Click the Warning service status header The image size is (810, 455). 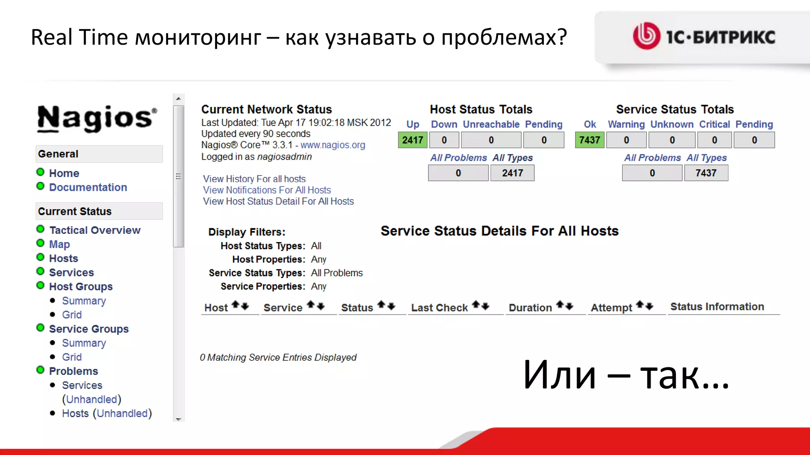pos(626,124)
